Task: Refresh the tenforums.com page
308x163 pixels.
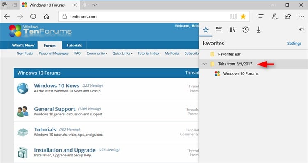Action: [x=33, y=16]
